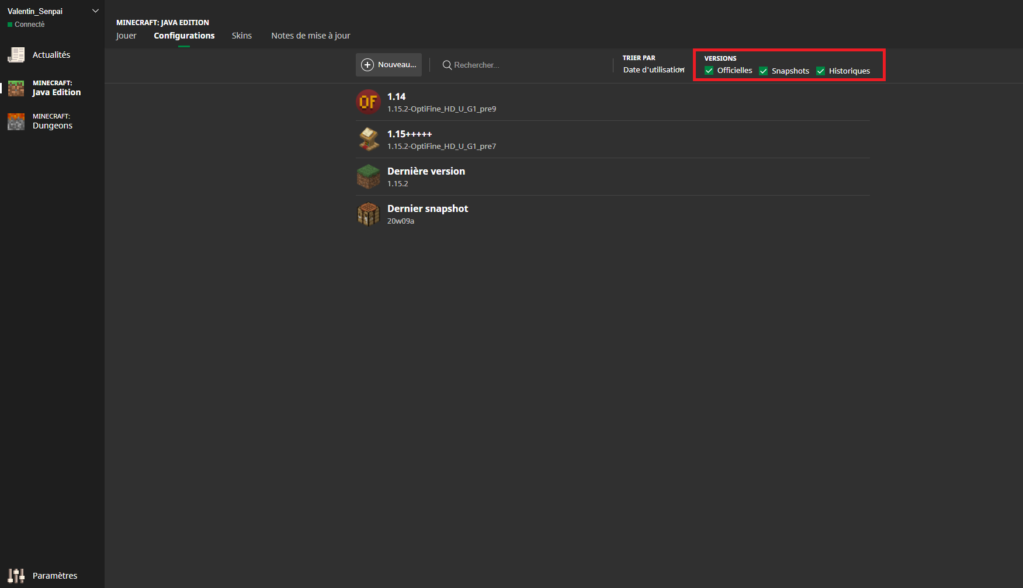Select the Configurations tab
Viewport: 1023px width, 588px height.
(x=184, y=36)
